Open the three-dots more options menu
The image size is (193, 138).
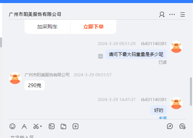(x=172, y=15)
